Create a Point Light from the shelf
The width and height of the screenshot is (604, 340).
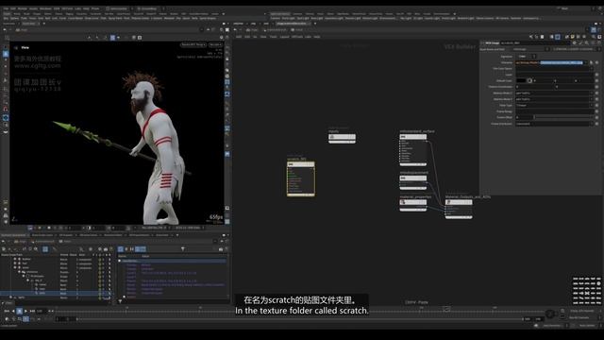click(288, 18)
